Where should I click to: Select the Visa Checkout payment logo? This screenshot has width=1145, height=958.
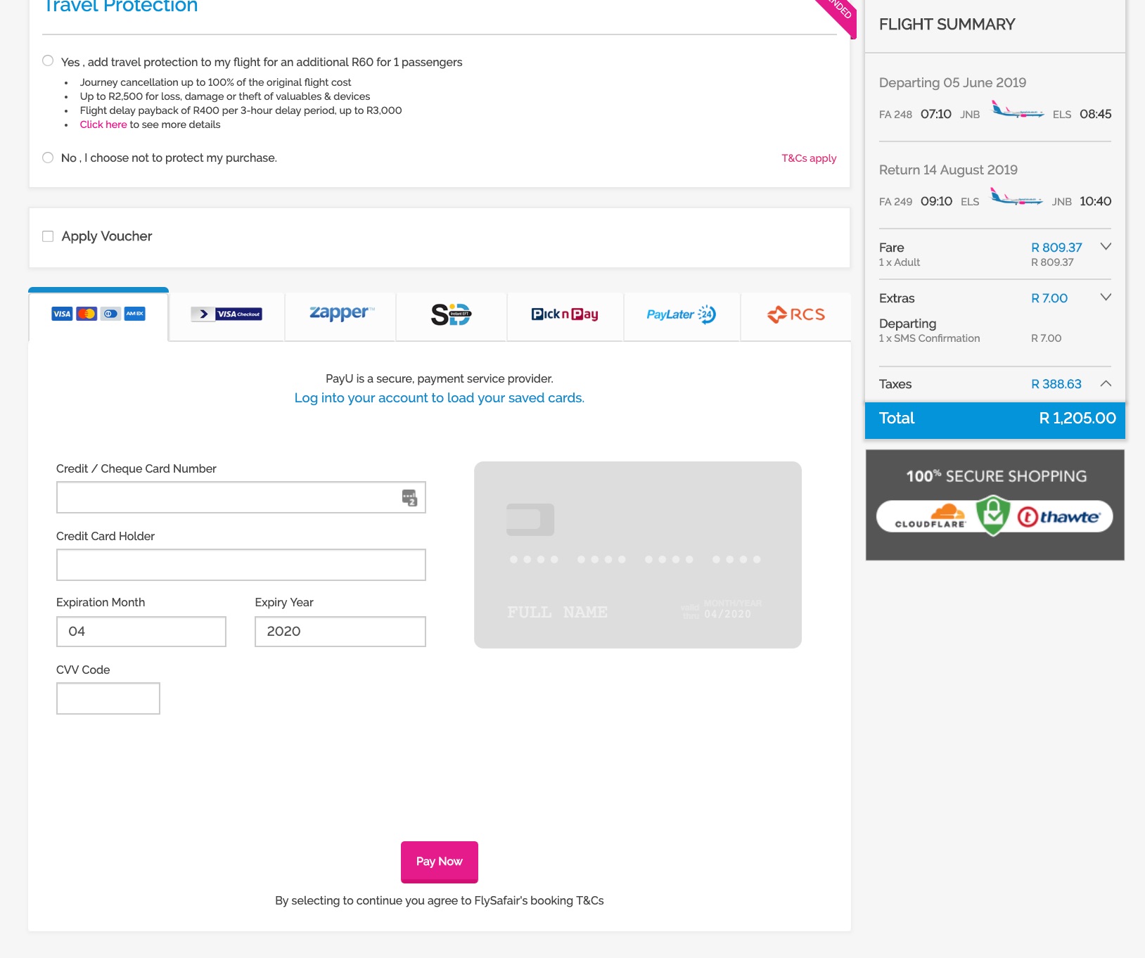click(x=226, y=314)
